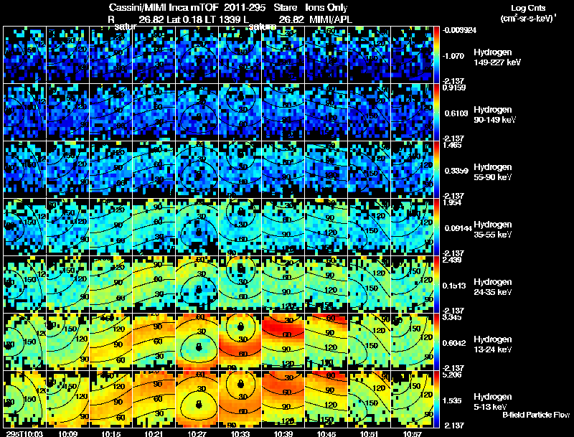Click the '0.9159' colorbar value
This screenshot has width=574, height=437.
click(x=454, y=88)
